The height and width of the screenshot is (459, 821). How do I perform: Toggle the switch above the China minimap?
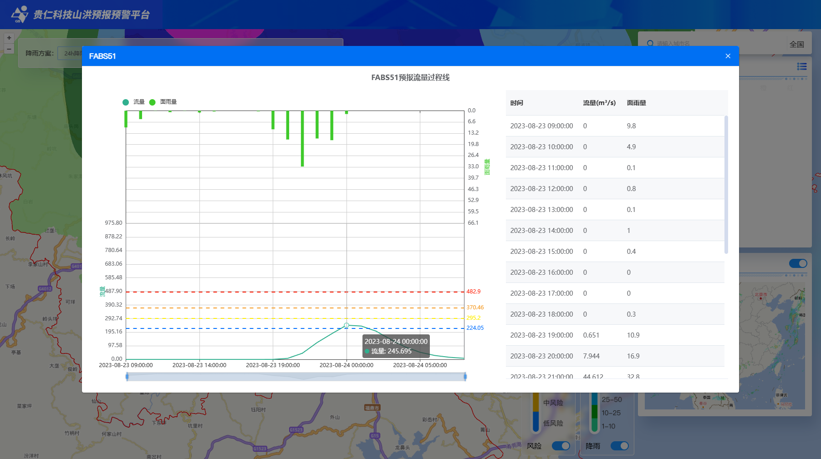coord(798,263)
